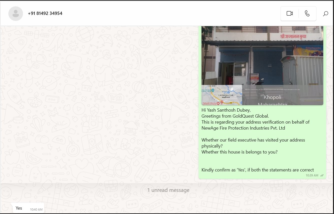The image size is (334, 214).
Task: Click the double-tick delivery status icon
Action: pos(322,175)
